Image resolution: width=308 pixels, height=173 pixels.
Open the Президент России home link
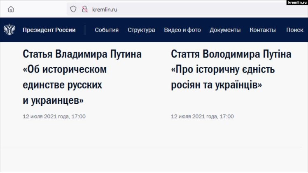point(49,30)
